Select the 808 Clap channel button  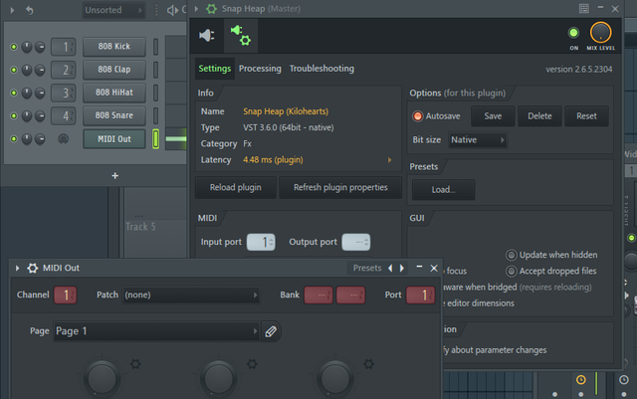click(x=114, y=70)
